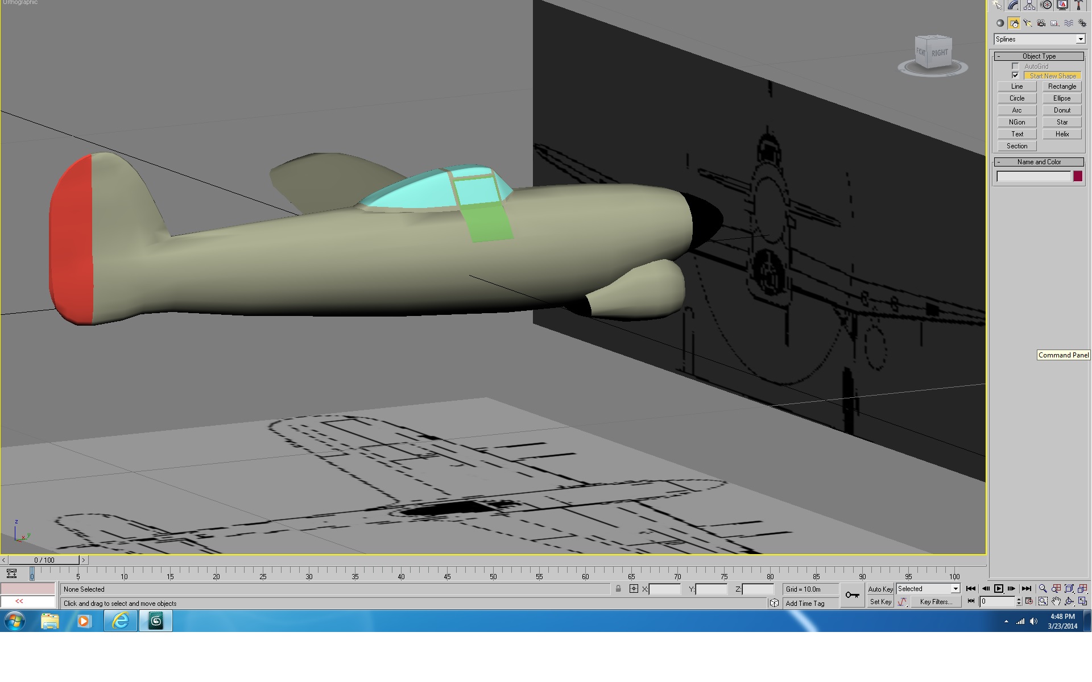
Task: Click the Line spline button
Action: pos(1017,86)
